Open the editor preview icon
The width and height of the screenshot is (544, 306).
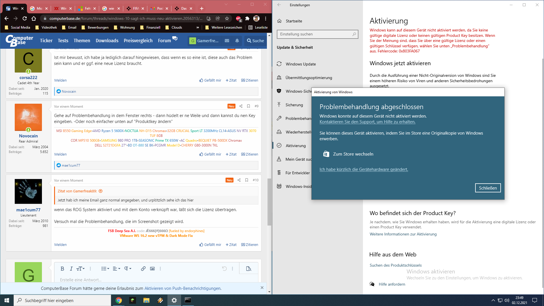point(248,269)
